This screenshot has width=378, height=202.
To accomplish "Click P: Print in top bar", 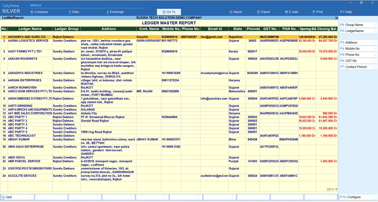I will coord(318,12).
